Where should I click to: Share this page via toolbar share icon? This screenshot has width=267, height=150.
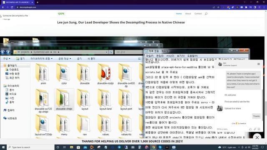pos(214,7)
